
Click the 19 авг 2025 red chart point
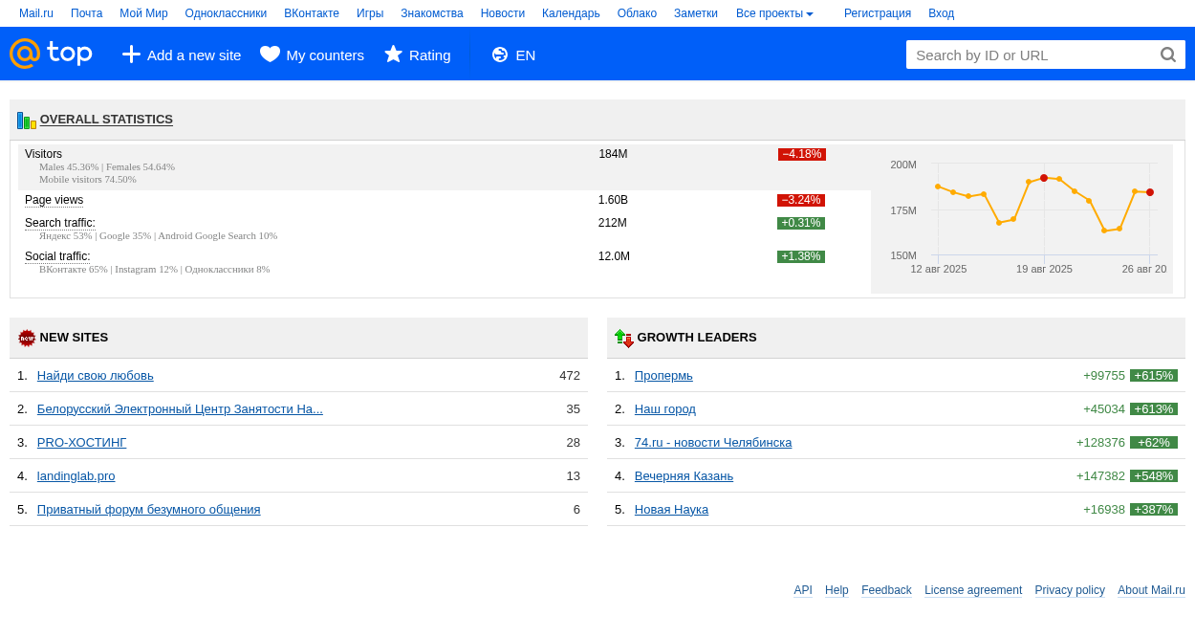point(1044,178)
